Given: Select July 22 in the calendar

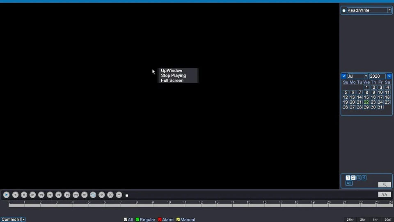Looking at the screenshot, I should [366, 102].
